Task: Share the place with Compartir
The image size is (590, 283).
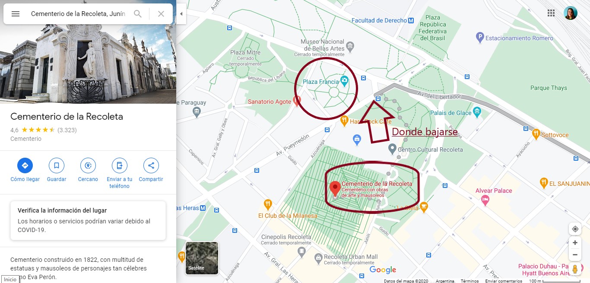Action: click(x=151, y=165)
